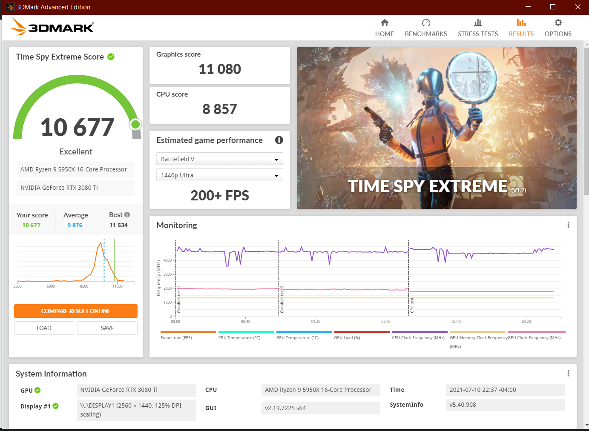
Task: Click the scrollbar up arrow
Action: point(586,43)
